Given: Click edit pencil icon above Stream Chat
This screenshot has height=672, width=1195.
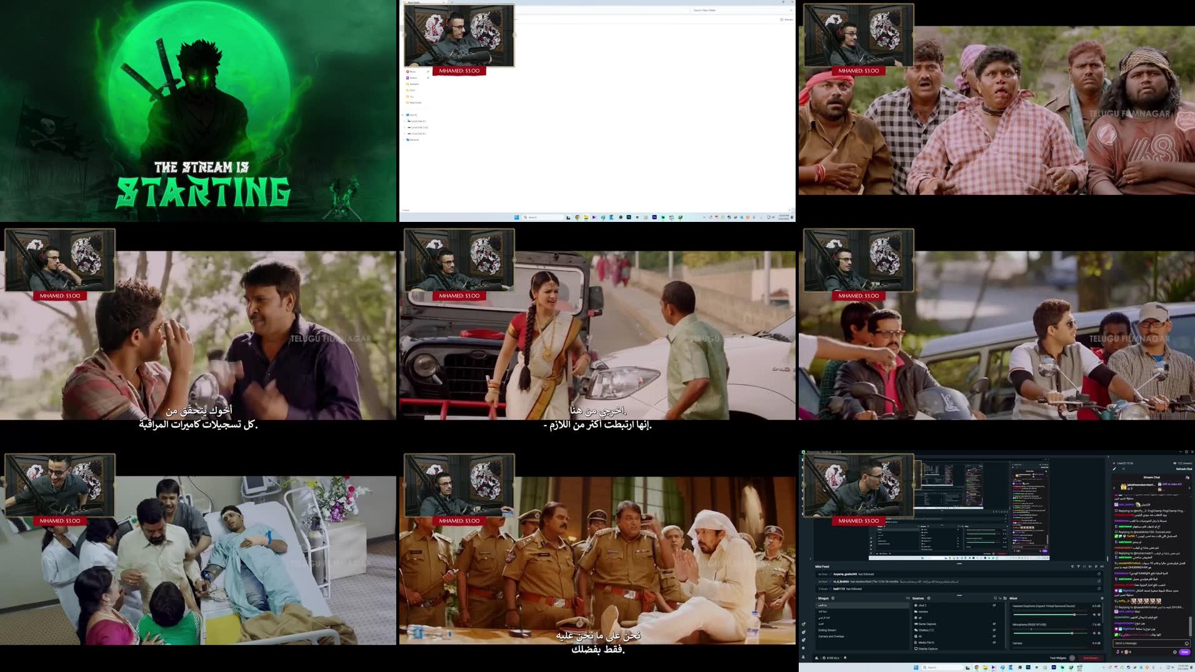Looking at the screenshot, I should [1114, 469].
